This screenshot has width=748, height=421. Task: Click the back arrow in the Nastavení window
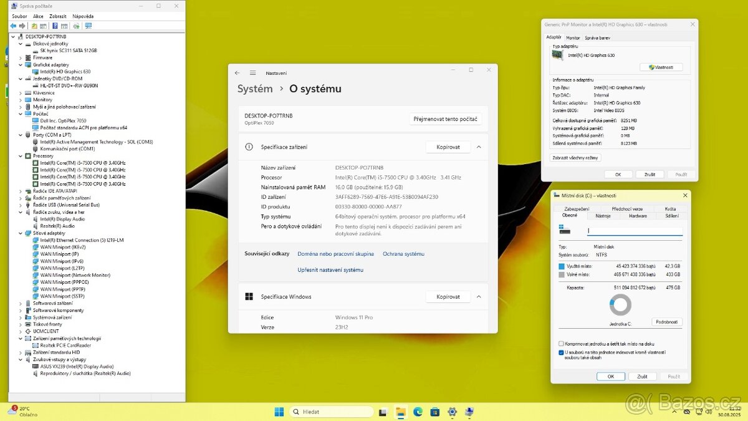[x=237, y=73]
